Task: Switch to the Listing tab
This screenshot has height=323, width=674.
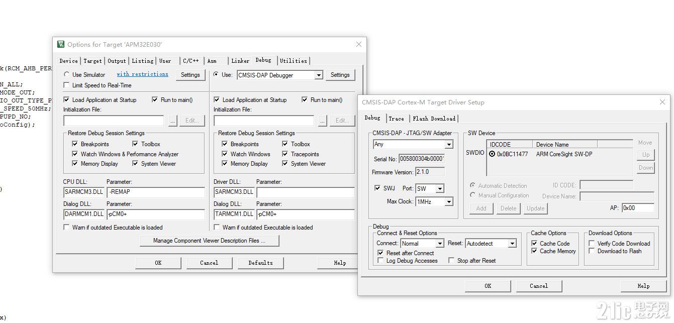Action: click(x=143, y=61)
